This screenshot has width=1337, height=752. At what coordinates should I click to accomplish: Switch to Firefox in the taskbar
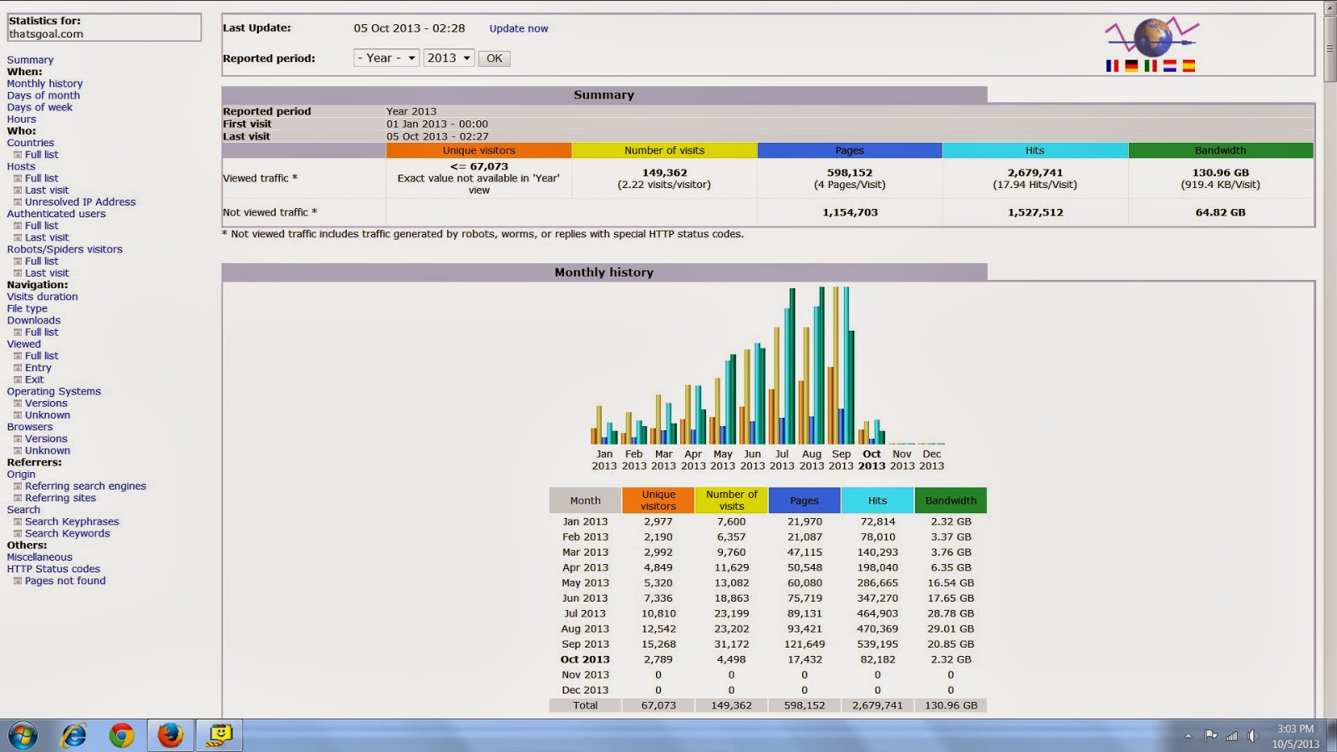pos(170,735)
